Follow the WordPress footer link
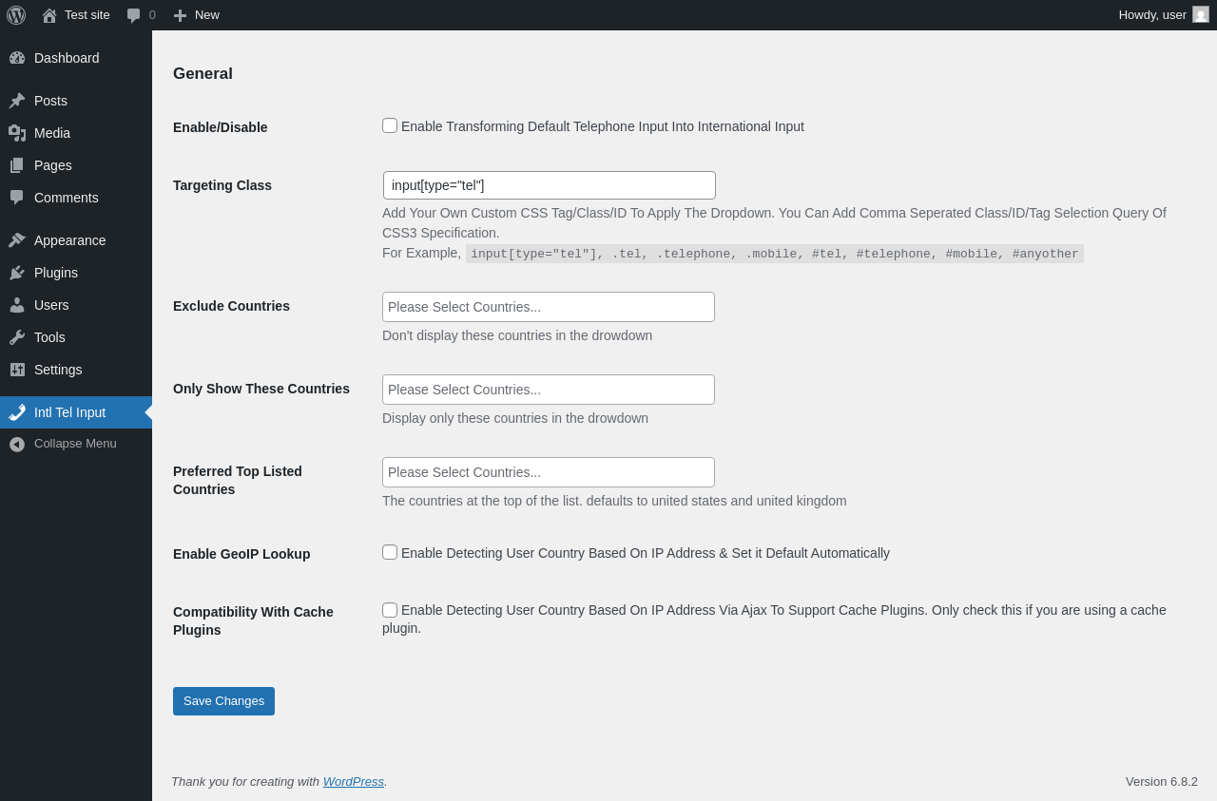 (x=354, y=781)
